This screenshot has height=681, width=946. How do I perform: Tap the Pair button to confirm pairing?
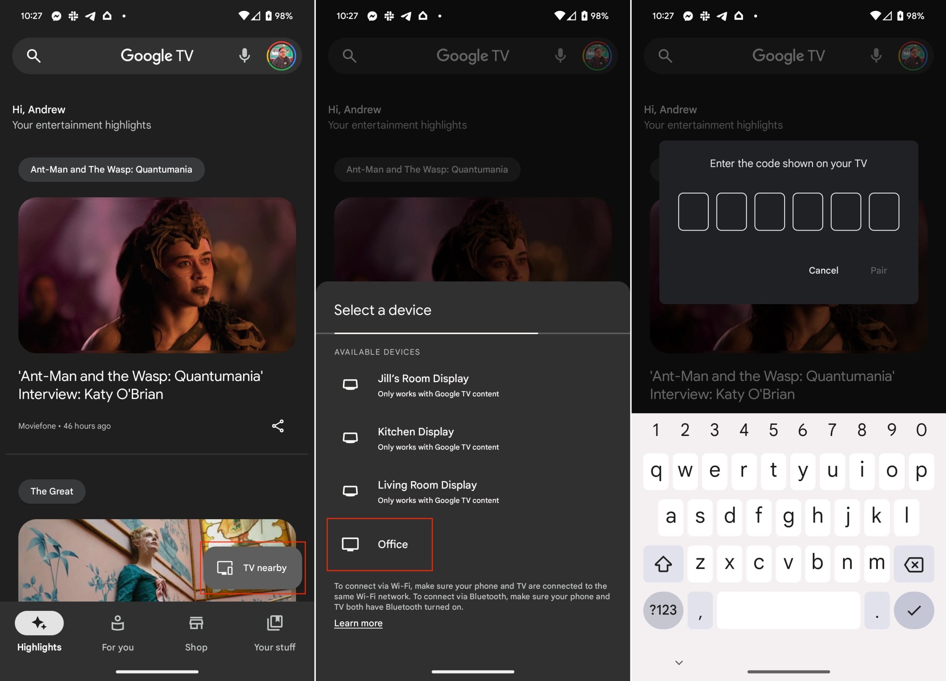879,270
